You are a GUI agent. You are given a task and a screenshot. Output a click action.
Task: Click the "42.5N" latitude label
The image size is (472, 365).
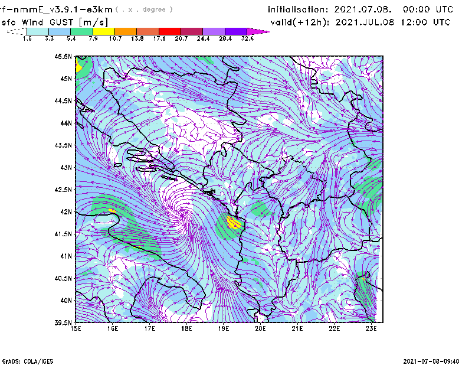63,190
